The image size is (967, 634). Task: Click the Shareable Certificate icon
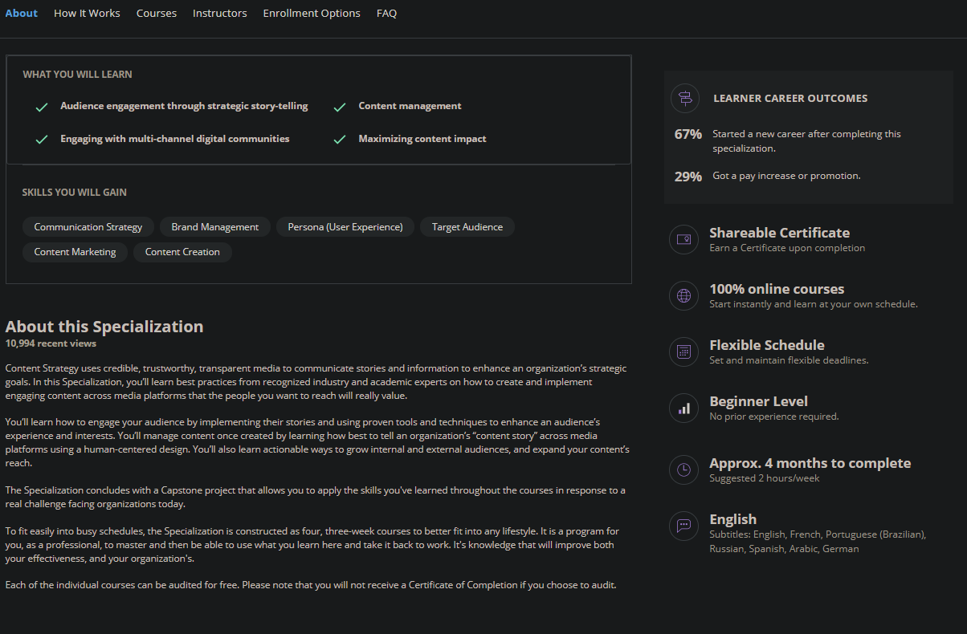[684, 239]
